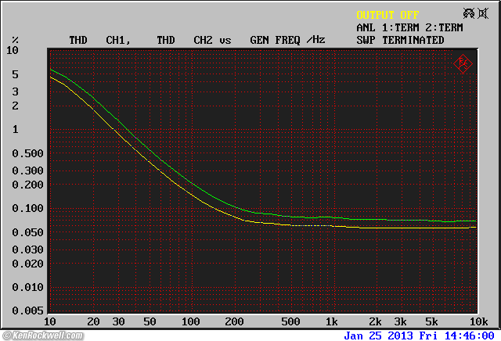501x341 pixels.
Task: Click the x-axis frequency label 200
Action: 234,321
